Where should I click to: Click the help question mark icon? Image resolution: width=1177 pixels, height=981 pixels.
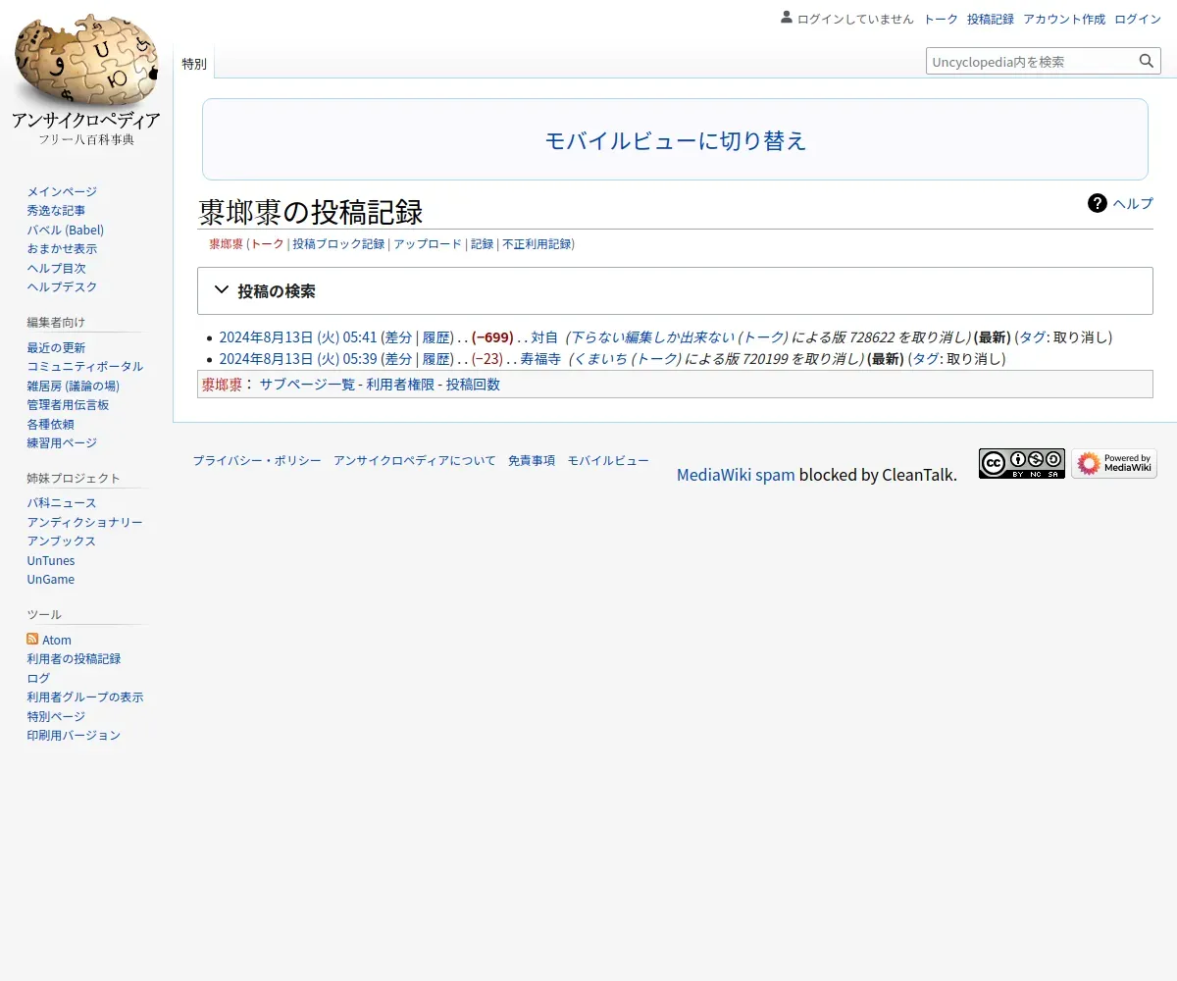click(x=1098, y=203)
